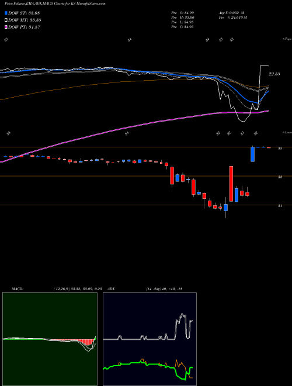Click the white DOW MT legend swatch
The height and width of the screenshot is (386, 292).
(x=6, y=20)
